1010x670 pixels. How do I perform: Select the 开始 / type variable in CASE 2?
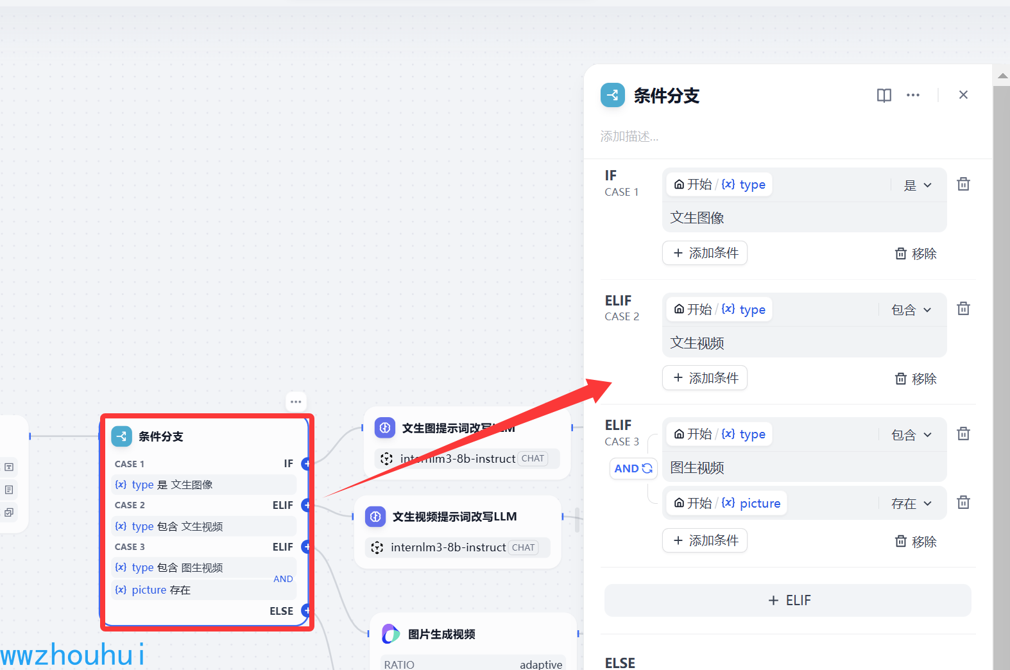719,309
